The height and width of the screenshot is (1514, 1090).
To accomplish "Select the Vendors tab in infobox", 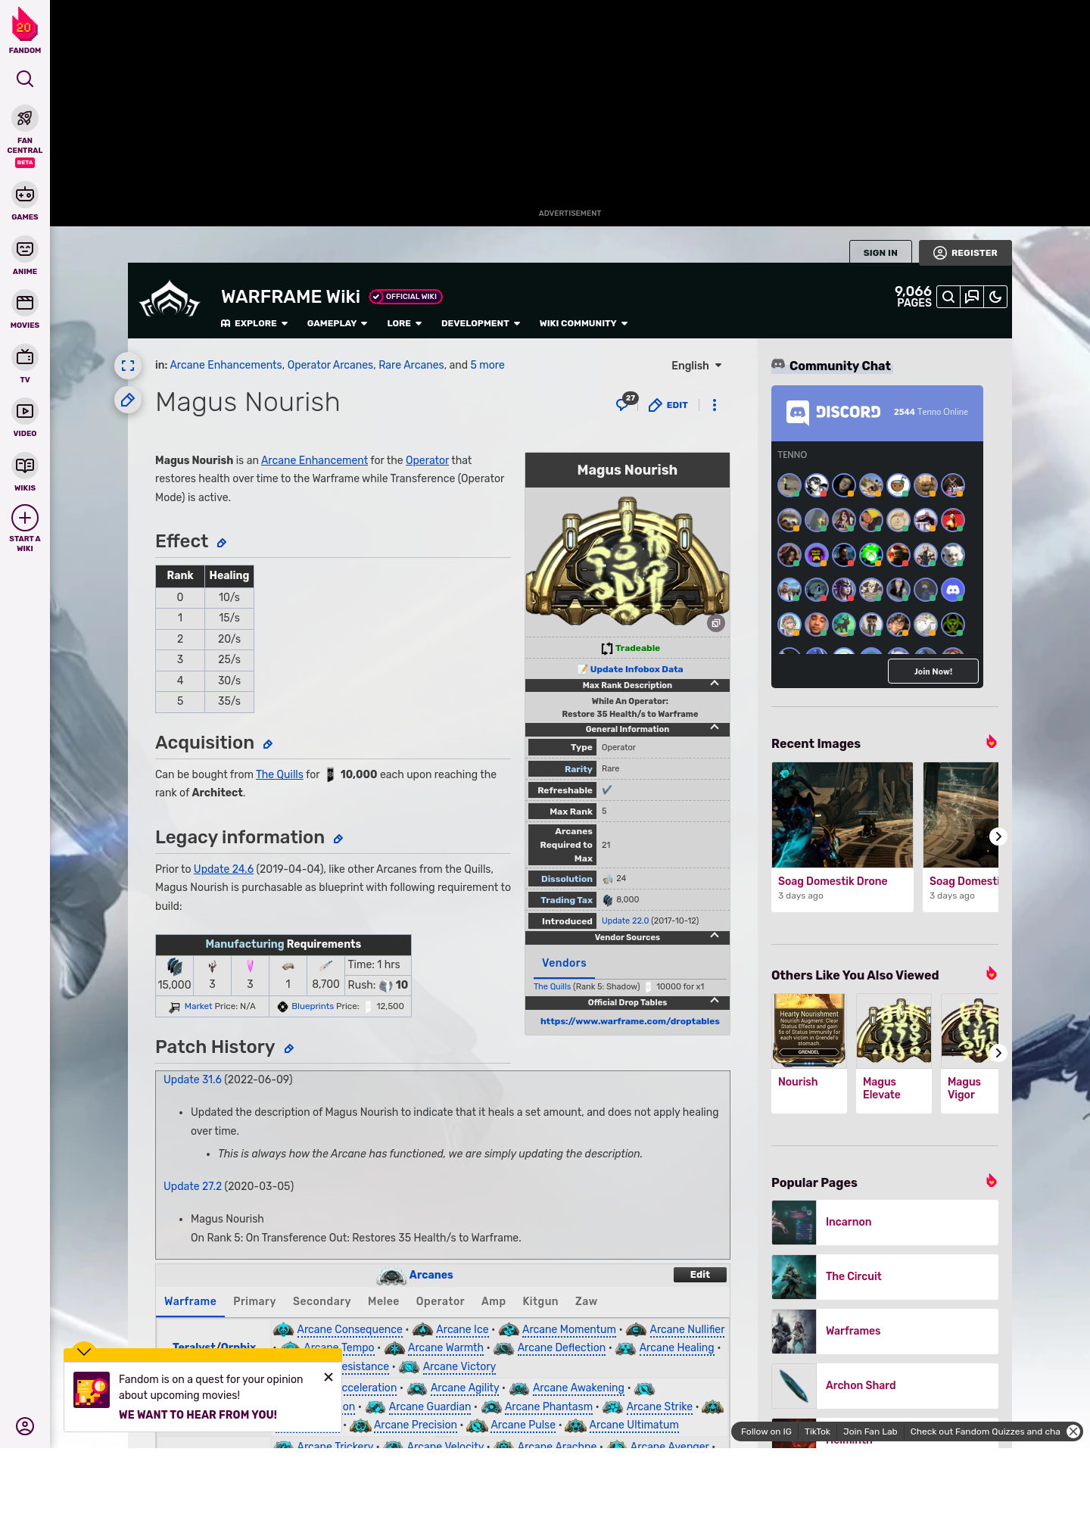I will (x=564, y=963).
